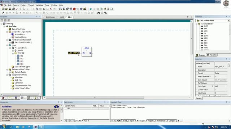Collapse the TEST_FB folder
The height and width of the screenshot is (129, 231).
tap(13, 53)
